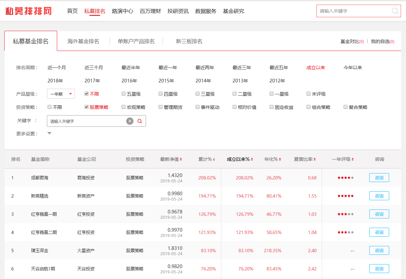This screenshot has height=279, width=406.
Task: Check the 管理期货 checkbox
Action: (x=161, y=107)
